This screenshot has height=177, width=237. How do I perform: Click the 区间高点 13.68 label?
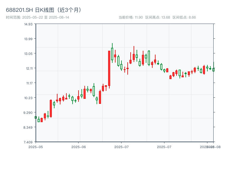pyautogui.click(x=158, y=17)
